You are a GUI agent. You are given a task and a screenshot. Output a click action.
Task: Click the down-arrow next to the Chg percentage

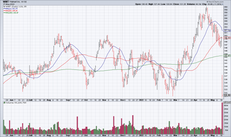[x=223, y=4]
